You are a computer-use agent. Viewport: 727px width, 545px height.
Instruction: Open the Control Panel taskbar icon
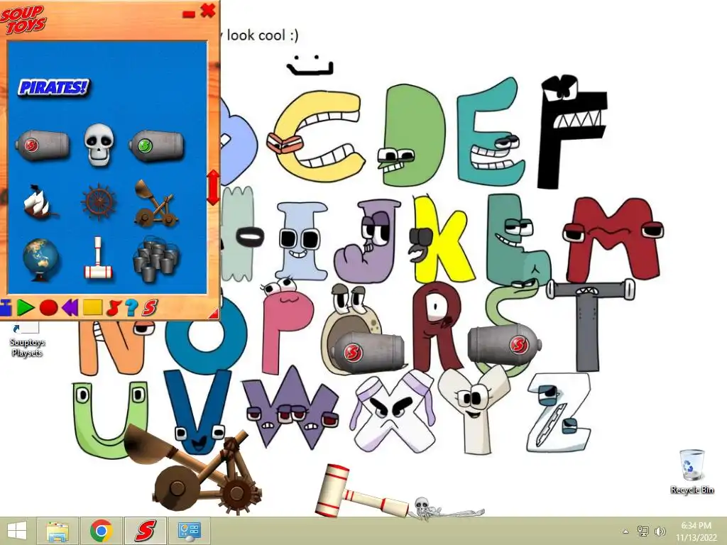point(189,531)
